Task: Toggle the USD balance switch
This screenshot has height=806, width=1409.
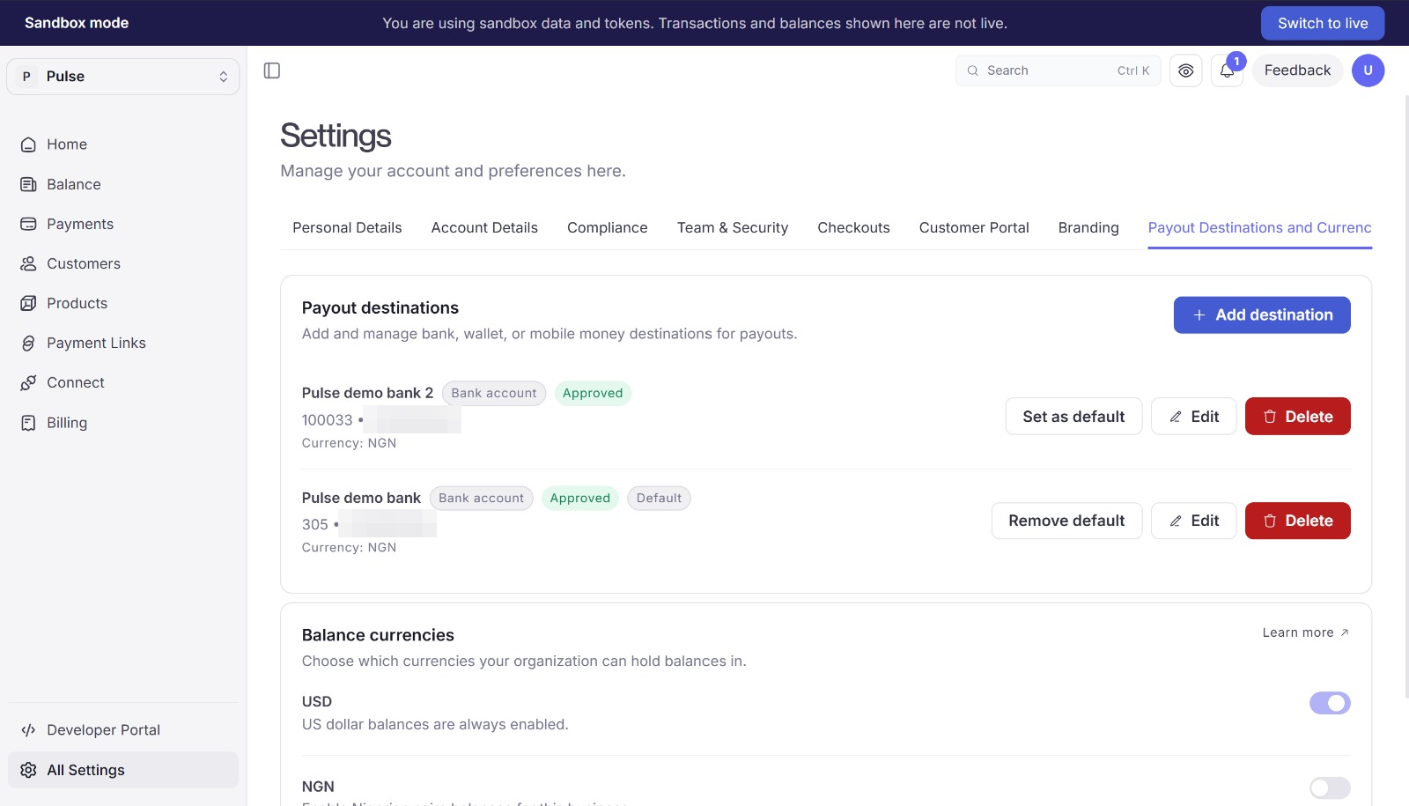Action: pos(1330,703)
